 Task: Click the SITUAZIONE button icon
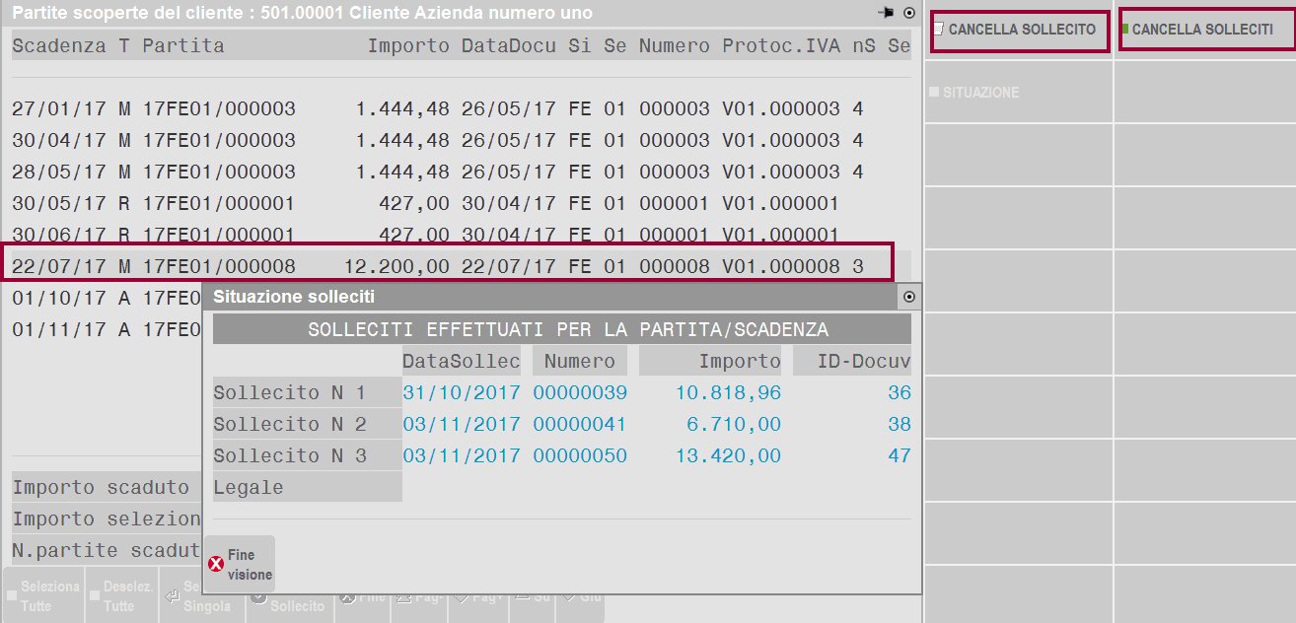click(x=934, y=93)
